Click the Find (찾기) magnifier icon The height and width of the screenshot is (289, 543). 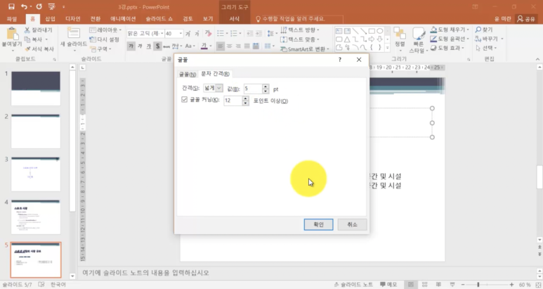[478, 30]
